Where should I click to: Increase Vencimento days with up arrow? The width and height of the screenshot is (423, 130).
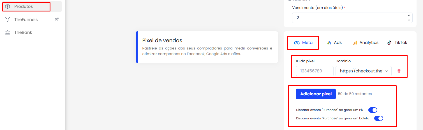click(409, 15)
